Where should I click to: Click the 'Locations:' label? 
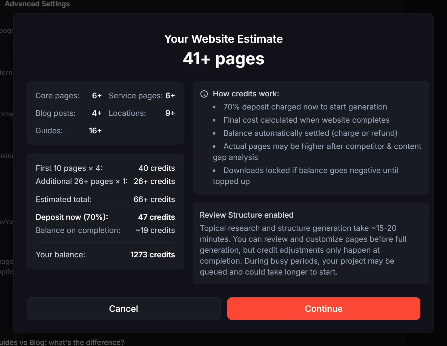pos(127,113)
